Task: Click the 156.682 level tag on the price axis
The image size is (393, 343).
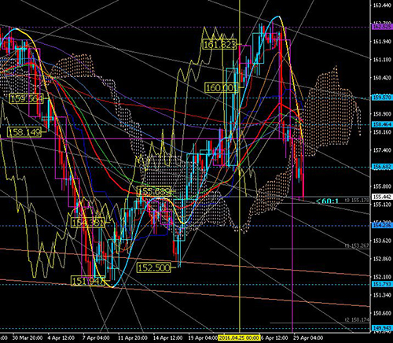Action: pos(382,167)
